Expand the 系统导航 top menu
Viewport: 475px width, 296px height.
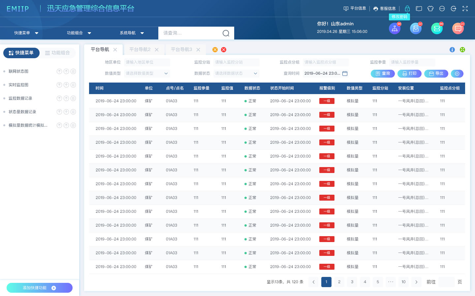point(132,33)
